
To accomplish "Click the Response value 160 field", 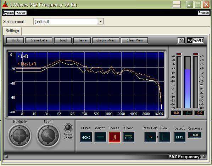I will pos(195,135).
